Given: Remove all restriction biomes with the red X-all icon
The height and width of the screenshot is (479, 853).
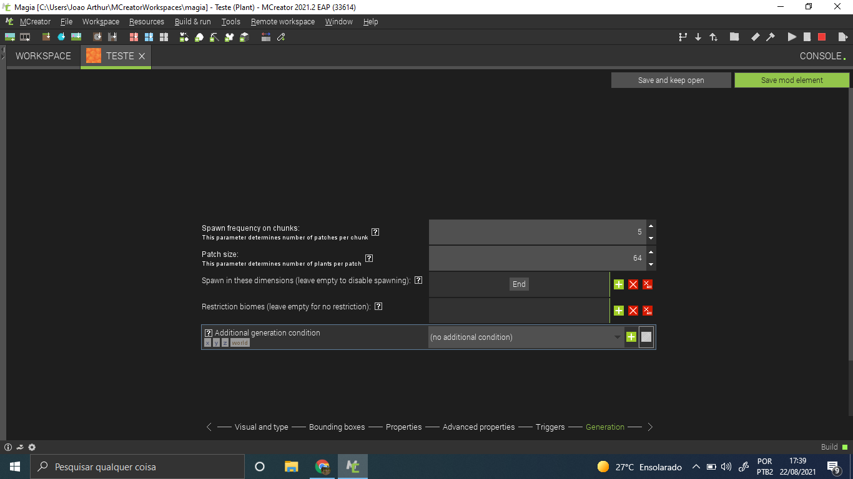Looking at the screenshot, I should 648,310.
